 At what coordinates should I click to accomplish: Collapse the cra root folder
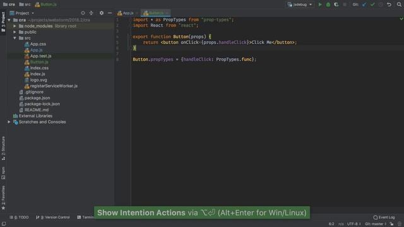[9, 20]
